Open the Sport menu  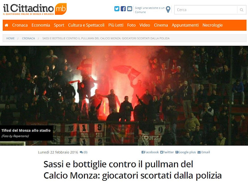(59, 25)
